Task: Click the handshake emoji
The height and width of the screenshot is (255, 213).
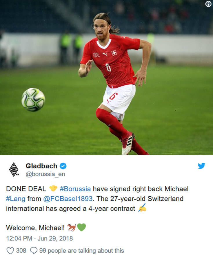Action: click(53, 188)
